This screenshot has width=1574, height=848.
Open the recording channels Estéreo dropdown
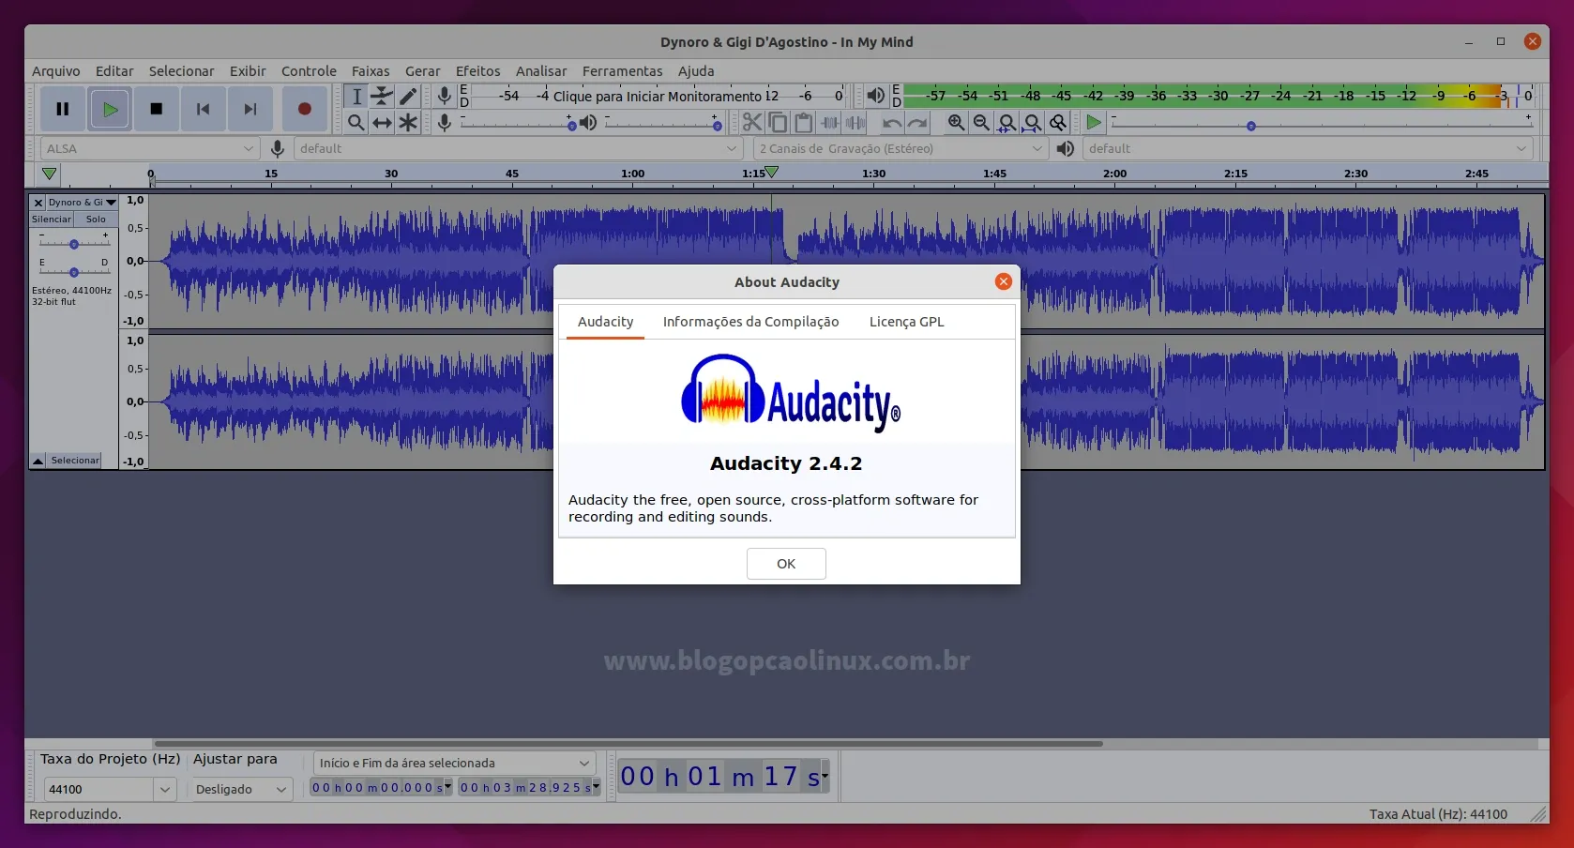click(x=900, y=148)
